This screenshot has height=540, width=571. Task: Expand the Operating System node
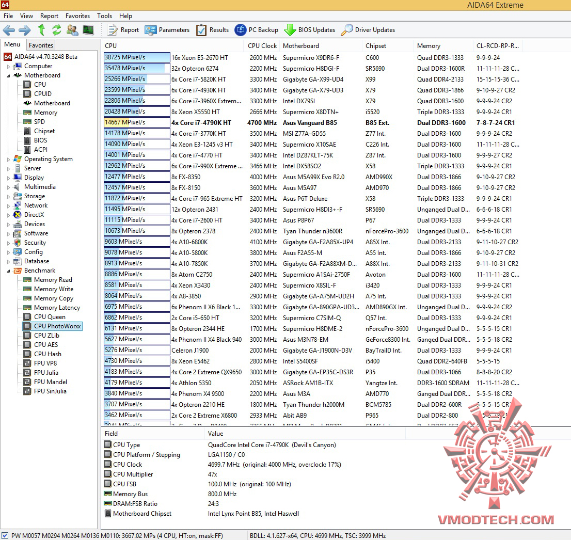(x=8, y=159)
